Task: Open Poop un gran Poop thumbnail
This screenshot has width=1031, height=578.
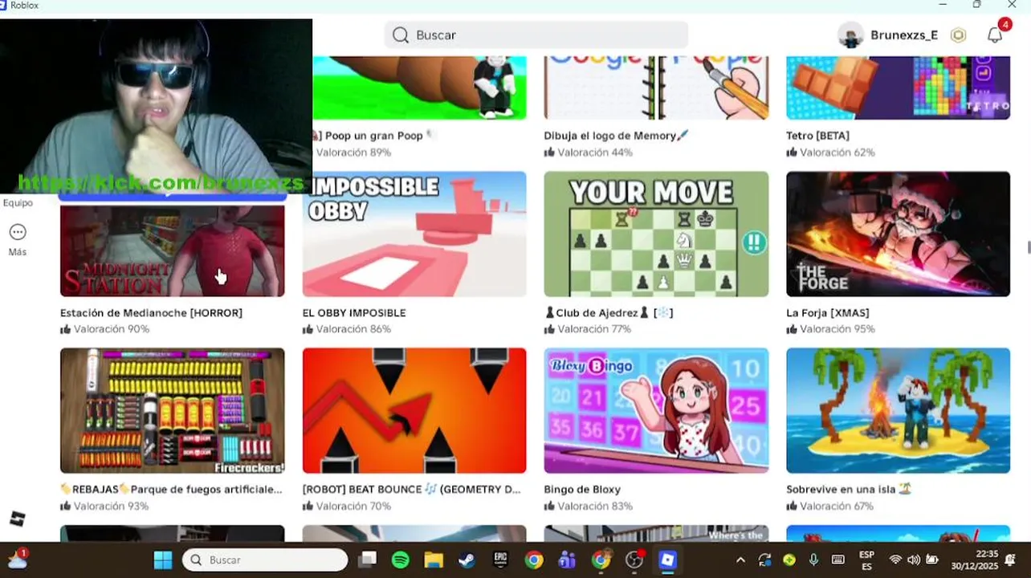Action: point(419,88)
